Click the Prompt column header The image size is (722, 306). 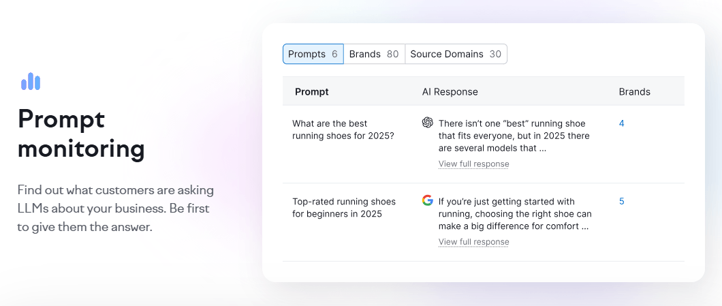312,92
